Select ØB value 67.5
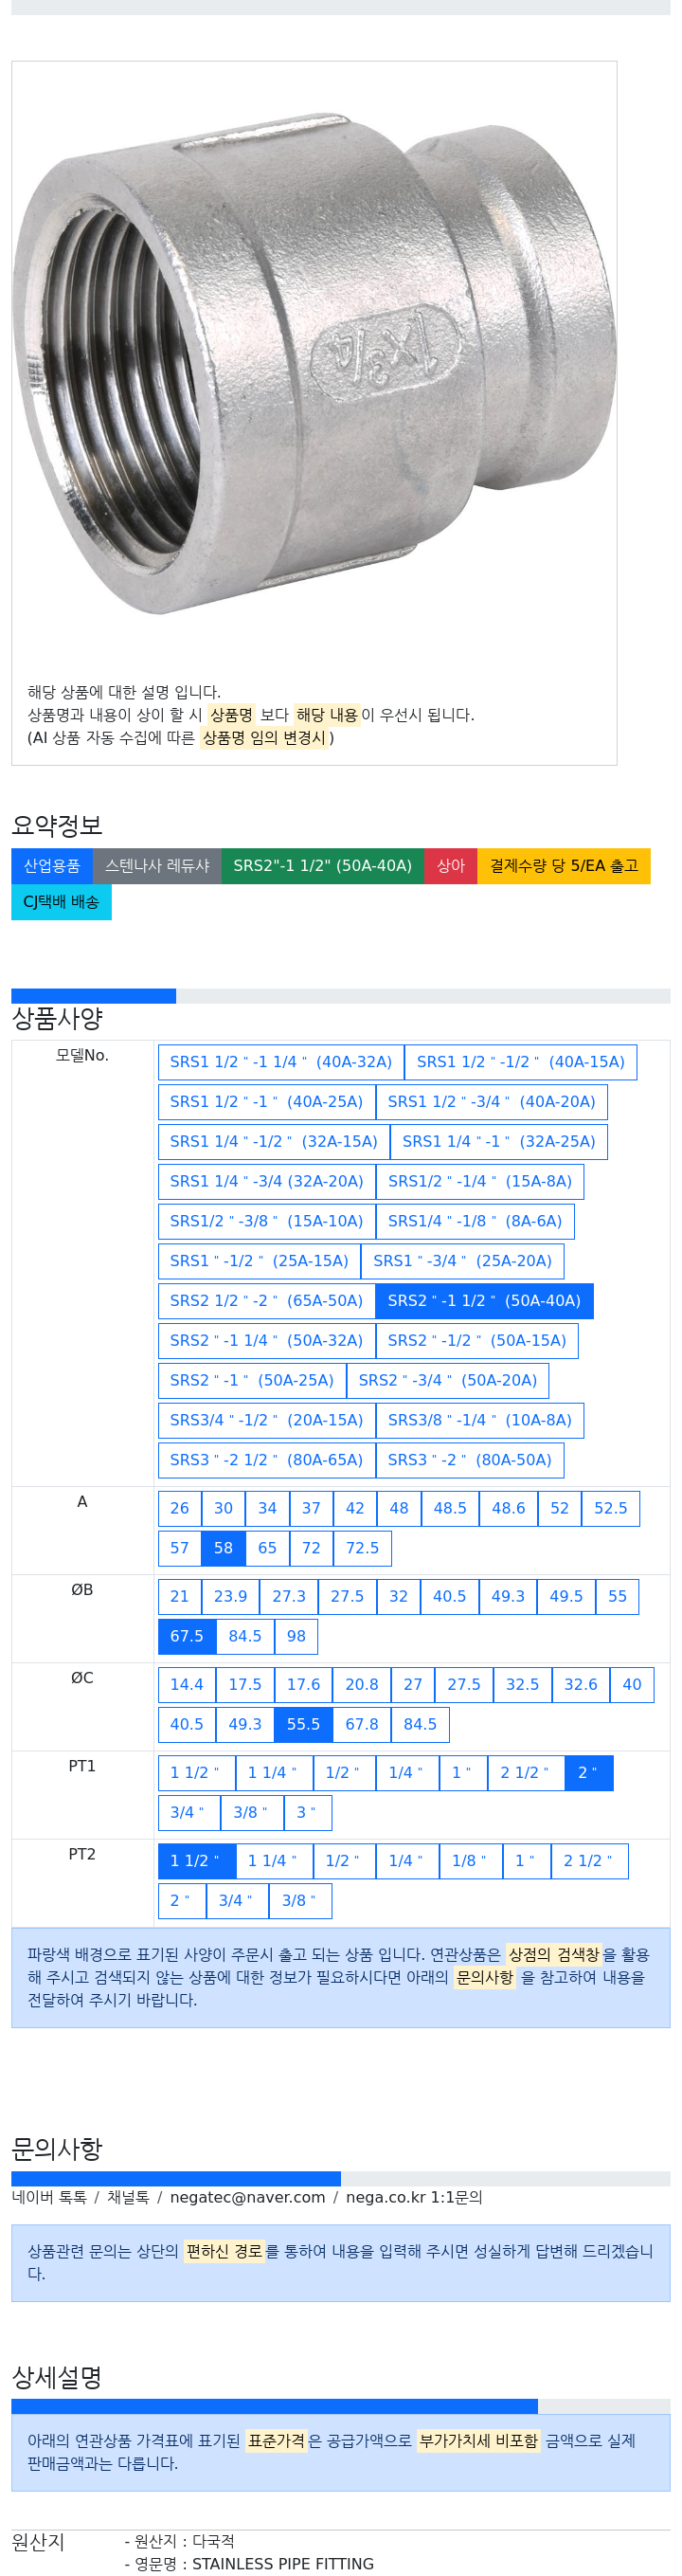 (x=187, y=1636)
